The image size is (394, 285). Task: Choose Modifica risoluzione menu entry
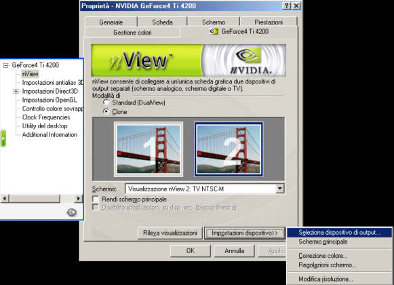coord(339,279)
